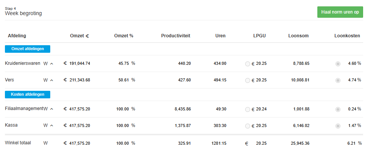368x156 pixels.
Task: Click the W week icon for Kruidenierswaren
Action: pos(45,64)
